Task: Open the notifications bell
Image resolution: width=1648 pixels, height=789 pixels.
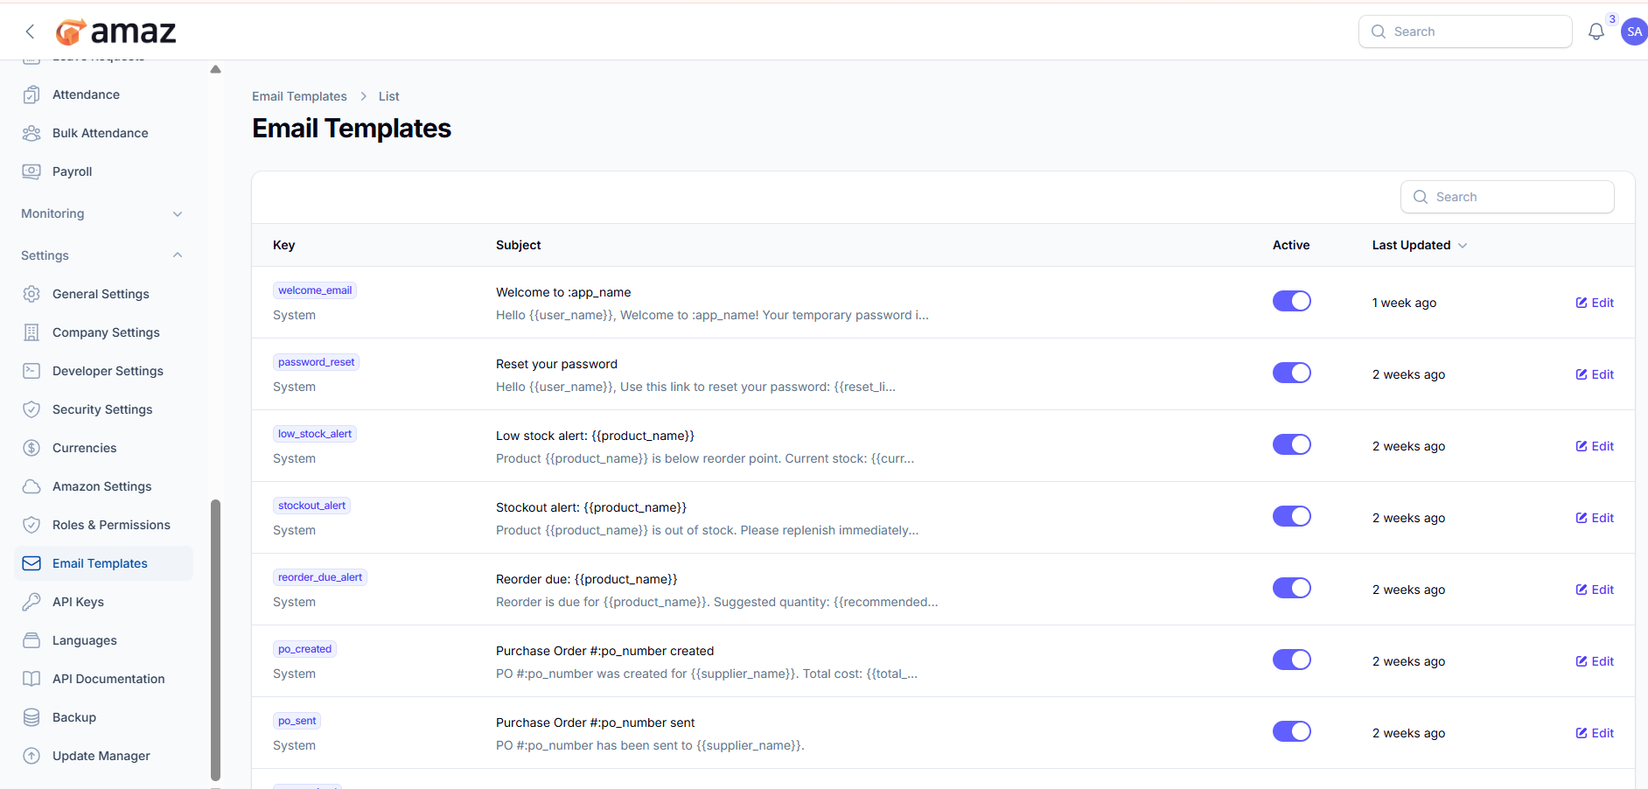Action: pos(1596,31)
